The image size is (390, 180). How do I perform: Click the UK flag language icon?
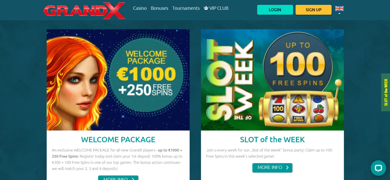pos(339,9)
